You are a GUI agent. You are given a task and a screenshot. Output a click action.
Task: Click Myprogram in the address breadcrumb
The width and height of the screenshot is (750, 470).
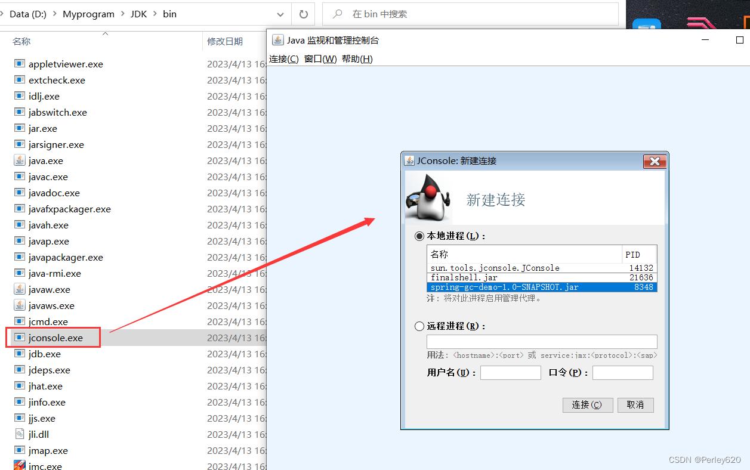tap(88, 14)
